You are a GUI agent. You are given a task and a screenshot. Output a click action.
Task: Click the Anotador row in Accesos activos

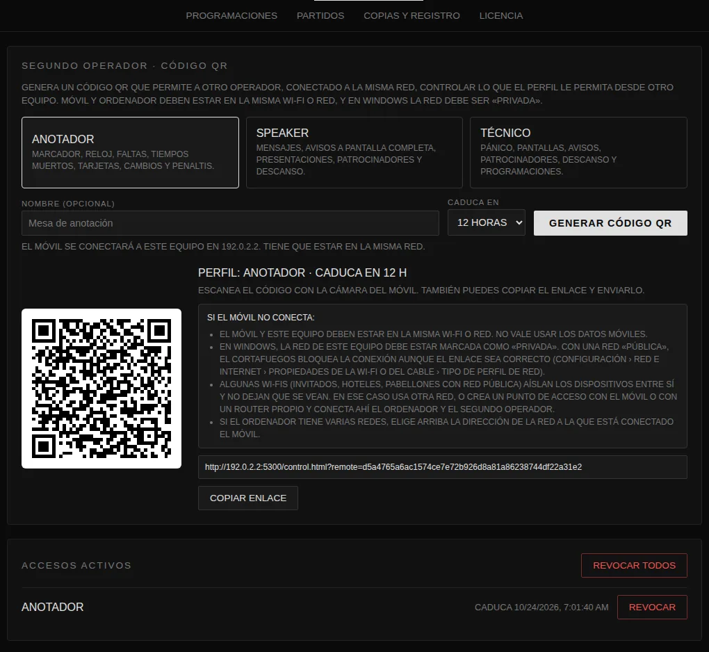click(x=354, y=608)
